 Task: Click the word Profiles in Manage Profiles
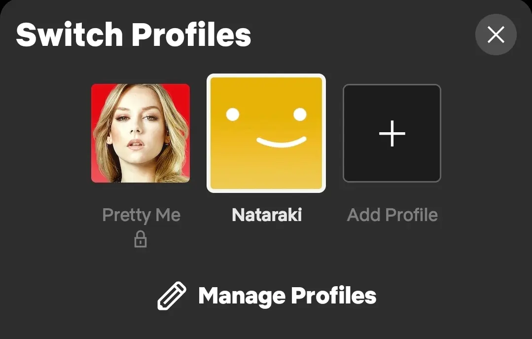pyautogui.click(x=334, y=296)
